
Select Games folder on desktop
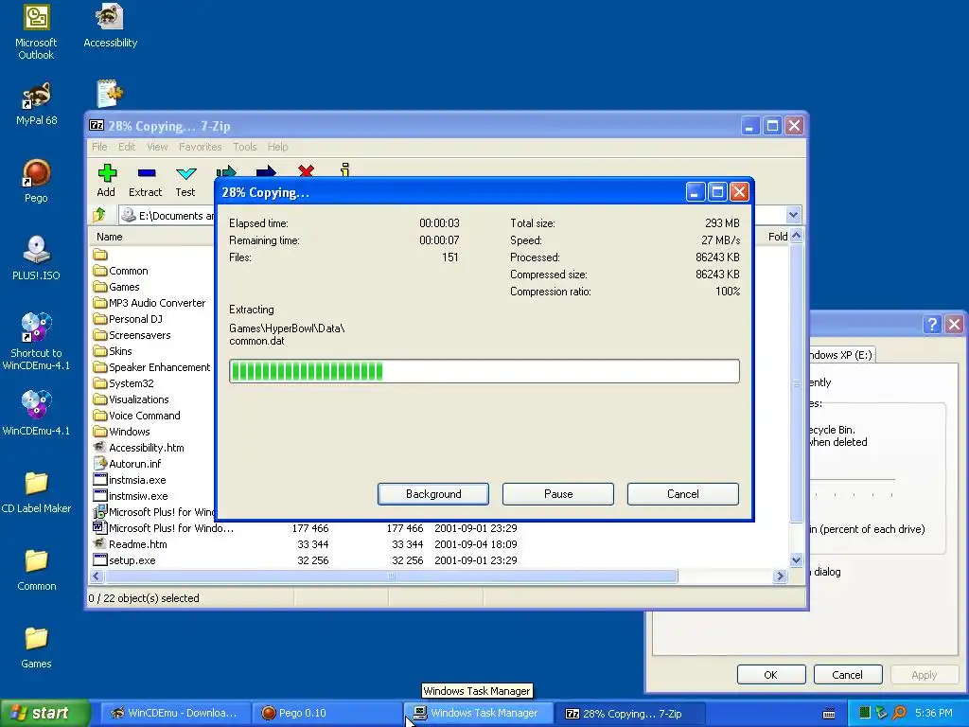tap(36, 647)
